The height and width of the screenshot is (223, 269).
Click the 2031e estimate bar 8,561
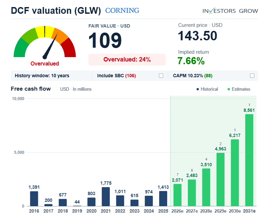(x=249, y=160)
